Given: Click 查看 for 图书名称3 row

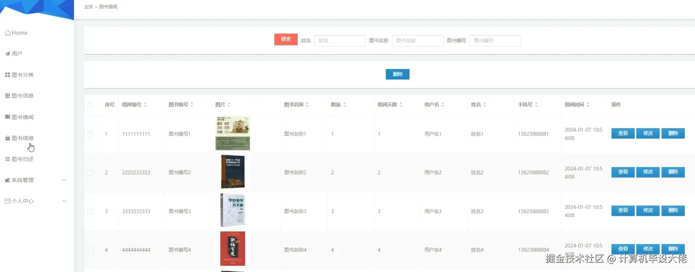Looking at the screenshot, I should pos(623,210).
